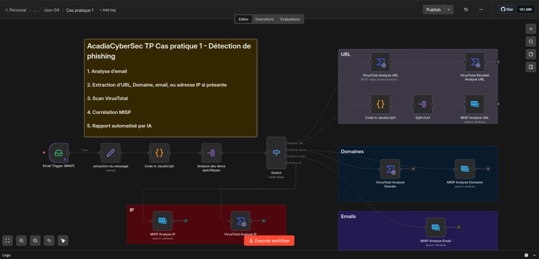539x259 pixels.
Task: Open the node search magnifier icon
Action: [x=531, y=42]
